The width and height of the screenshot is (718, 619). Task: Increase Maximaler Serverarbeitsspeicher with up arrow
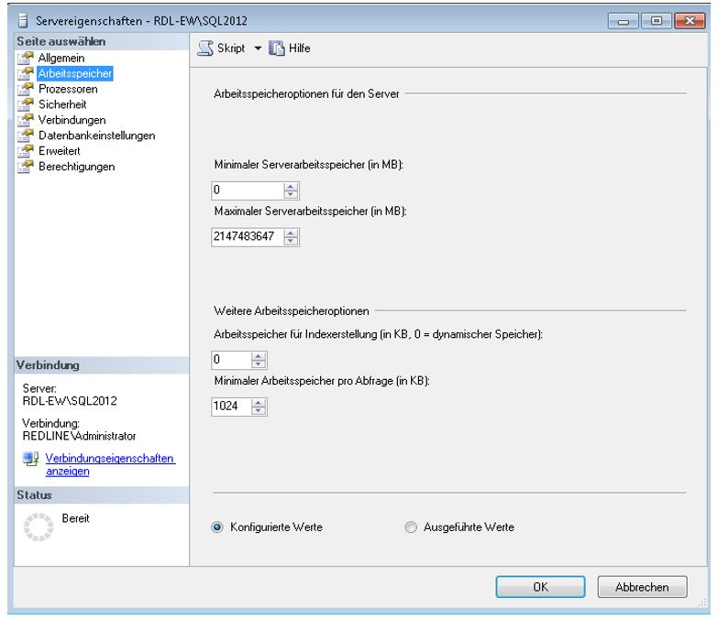[292, 233]
